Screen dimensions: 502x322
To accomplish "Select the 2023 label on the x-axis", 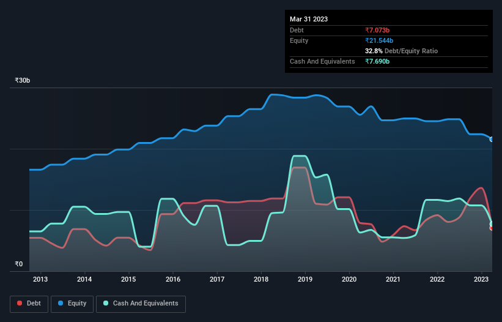I will 482,279.
